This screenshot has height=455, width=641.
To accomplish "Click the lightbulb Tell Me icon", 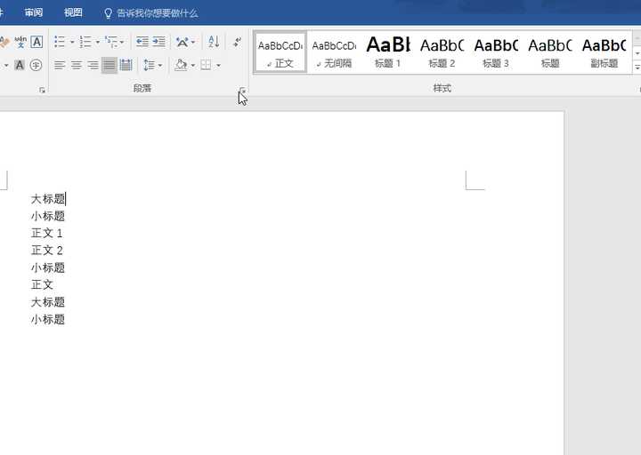I will point(108,13).
